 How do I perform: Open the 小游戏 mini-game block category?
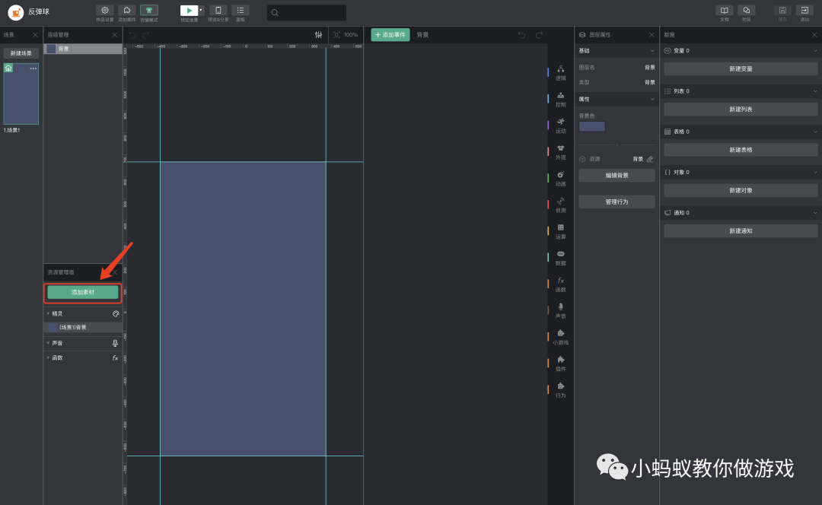click(x=560, y=338)
